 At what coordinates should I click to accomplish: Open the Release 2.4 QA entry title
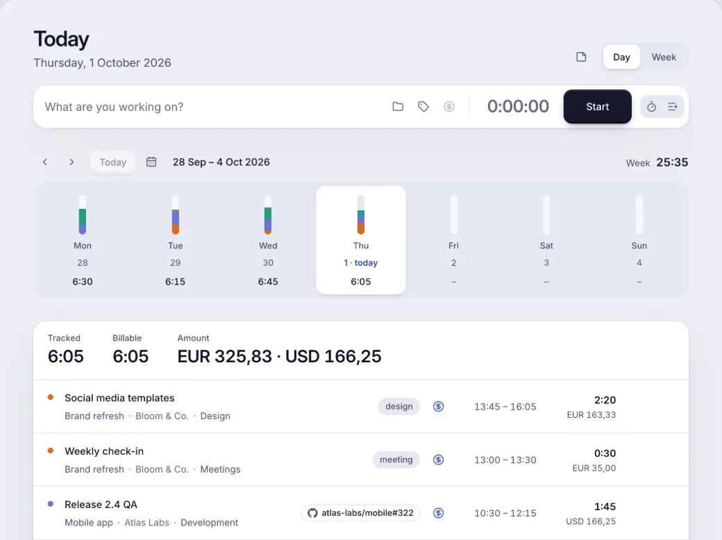[101, 505]
